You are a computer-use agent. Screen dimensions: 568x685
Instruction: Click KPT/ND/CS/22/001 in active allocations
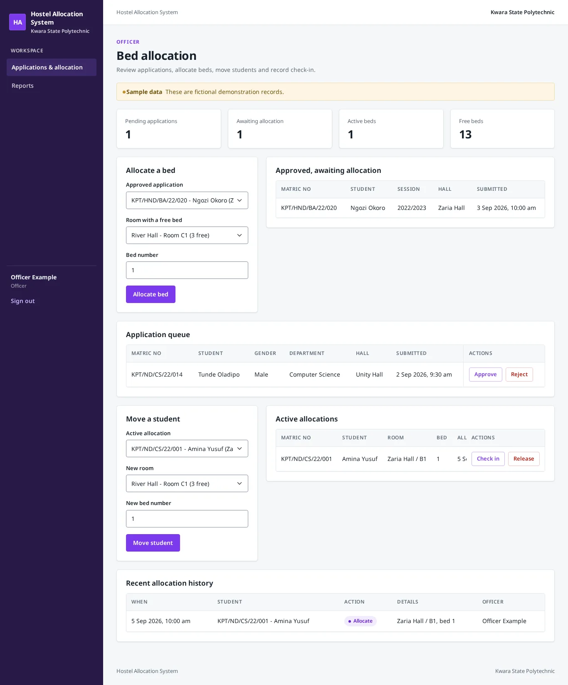click(x=306, y=459)
